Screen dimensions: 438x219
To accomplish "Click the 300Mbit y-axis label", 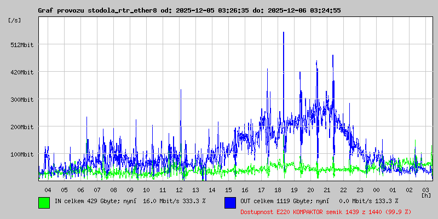I will tap(22, 100).
